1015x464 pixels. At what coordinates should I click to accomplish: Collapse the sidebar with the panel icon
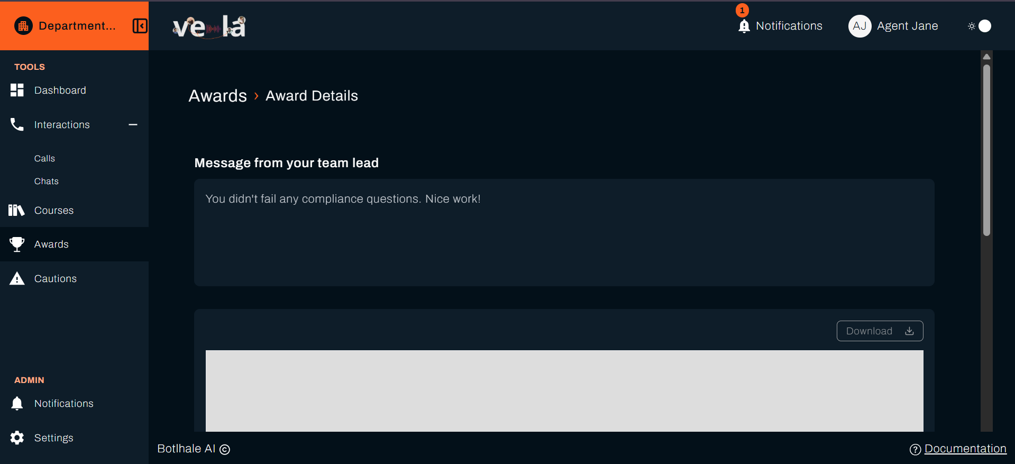(x=140, y=26)
